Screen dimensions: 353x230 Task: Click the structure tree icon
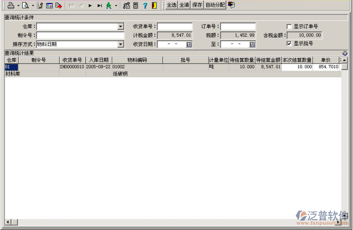click(127, 5)
